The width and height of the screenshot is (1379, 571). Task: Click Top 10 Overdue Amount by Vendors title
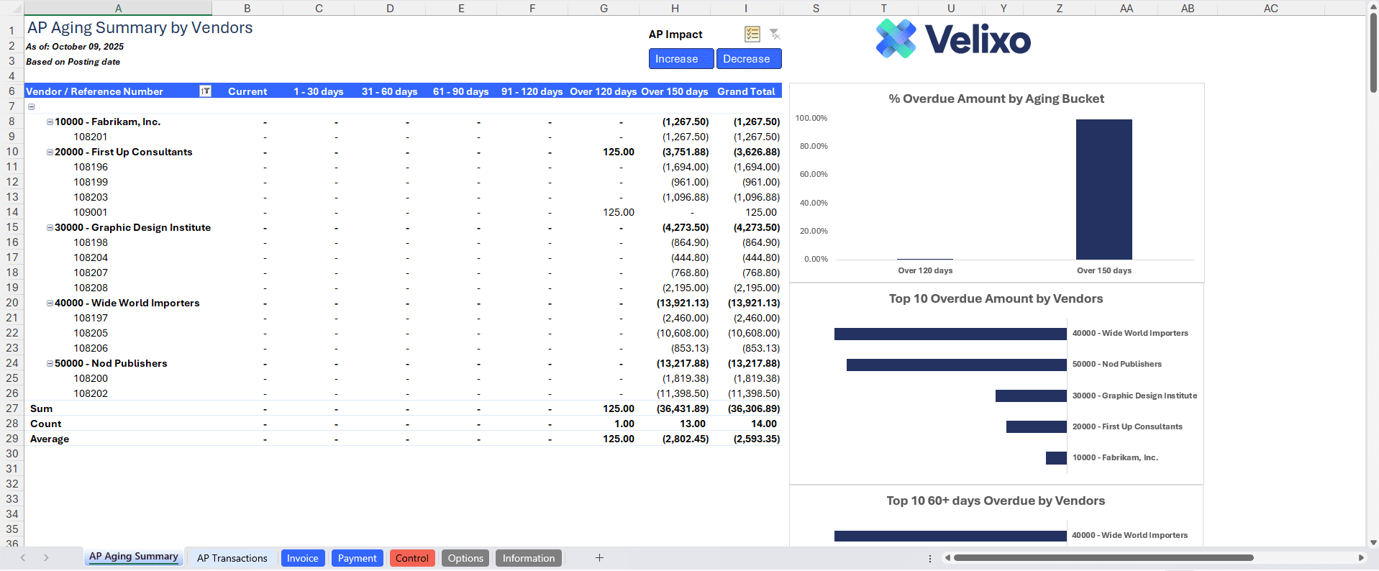click(x=996, y=298)
